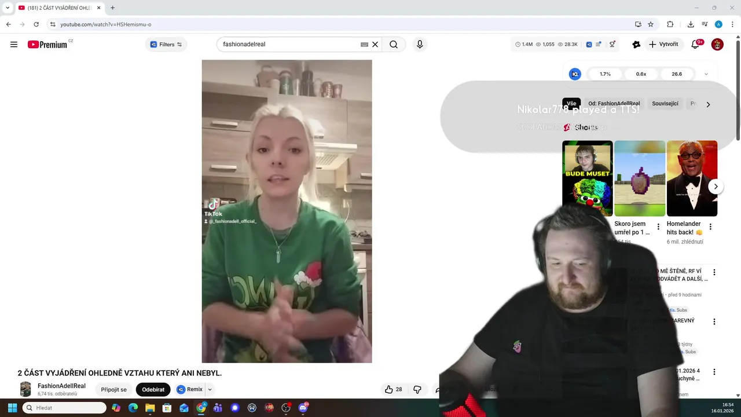
Task: Open the BUDE MUSET short thumbnail
Action: [587, 178]
